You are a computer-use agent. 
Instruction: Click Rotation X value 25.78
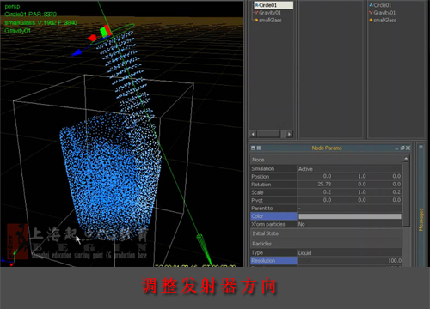pos(324,184)
